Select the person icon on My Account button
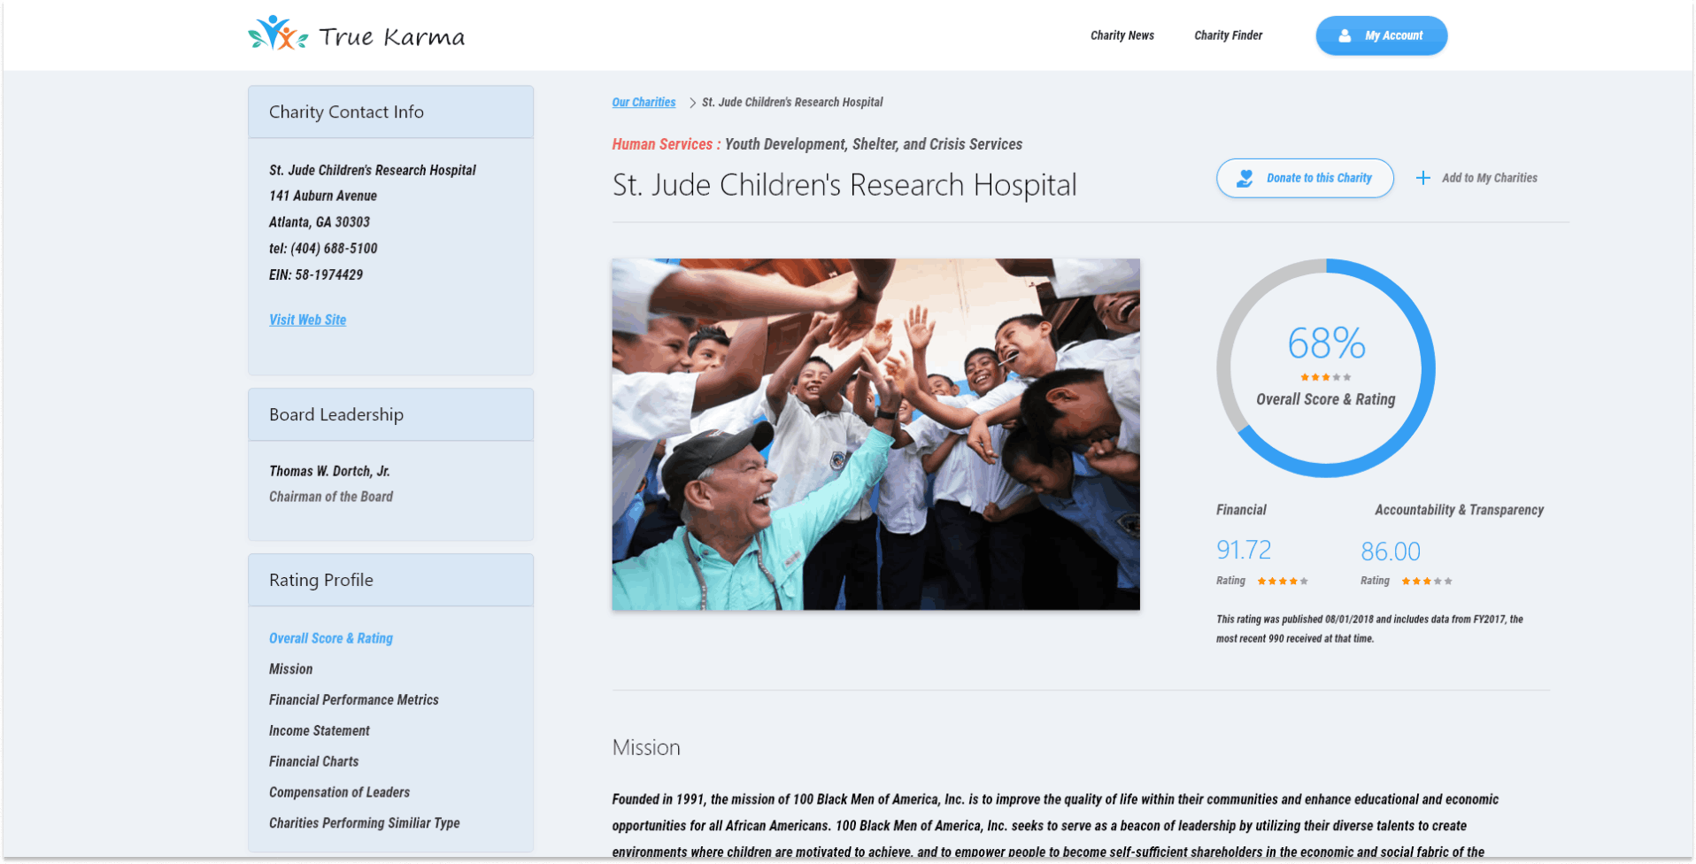The height and width of the screenshot is (864, 1696). [x=1345, y=35]
